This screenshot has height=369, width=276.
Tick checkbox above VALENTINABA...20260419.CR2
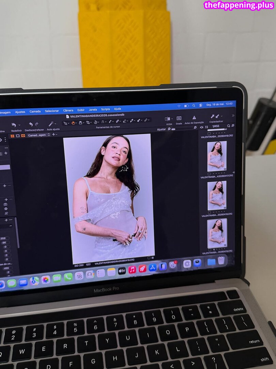(x=210, y=250)
